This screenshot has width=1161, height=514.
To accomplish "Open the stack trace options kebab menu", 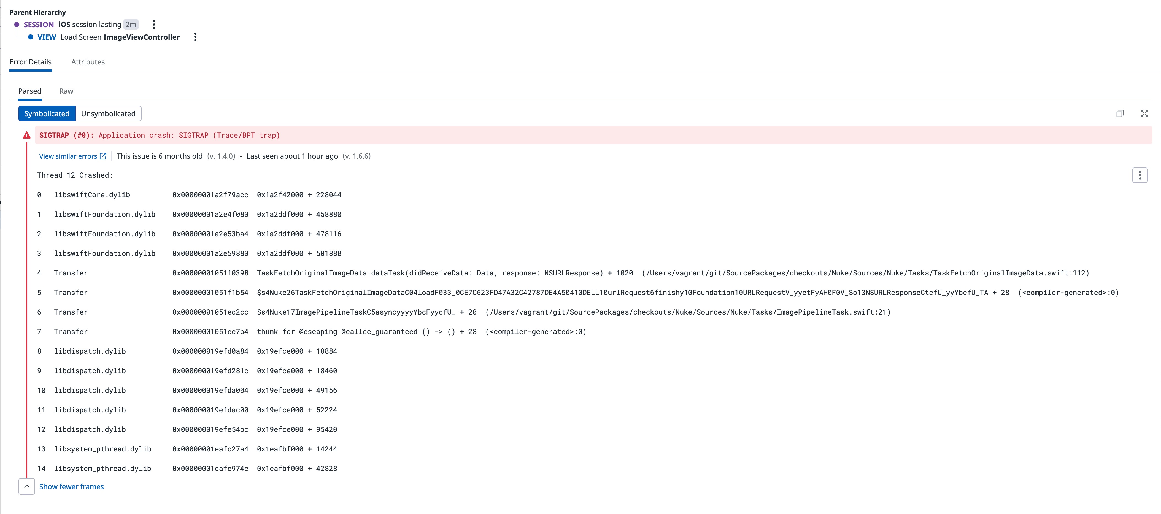I will point(1140,175).
